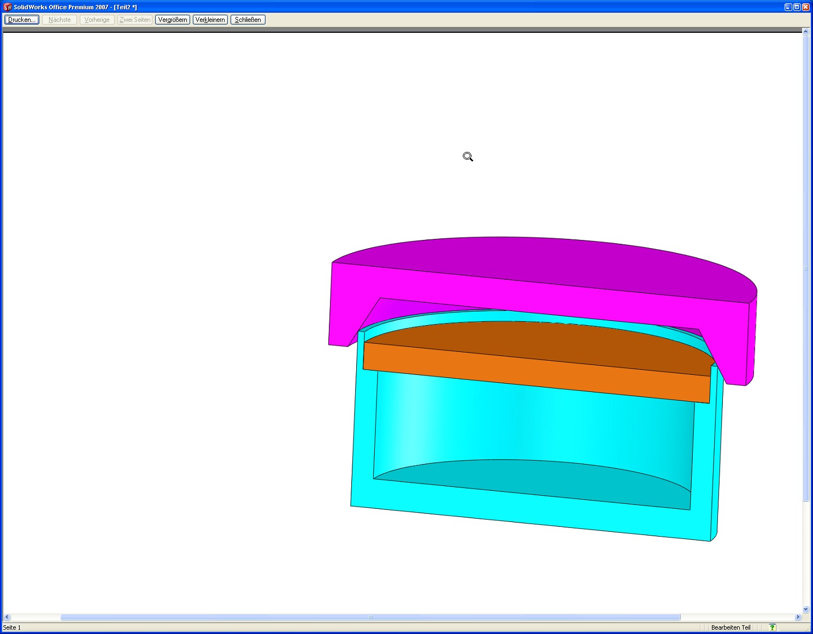Click the vertical scrollbar down arrow
Image resolution: width=813 pixels, height=634 pixels.
pos(806,609)
